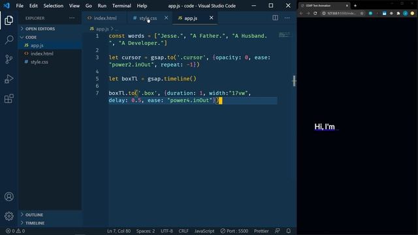Click line number 5 in the gutter
418x235 pixels.
97,79
